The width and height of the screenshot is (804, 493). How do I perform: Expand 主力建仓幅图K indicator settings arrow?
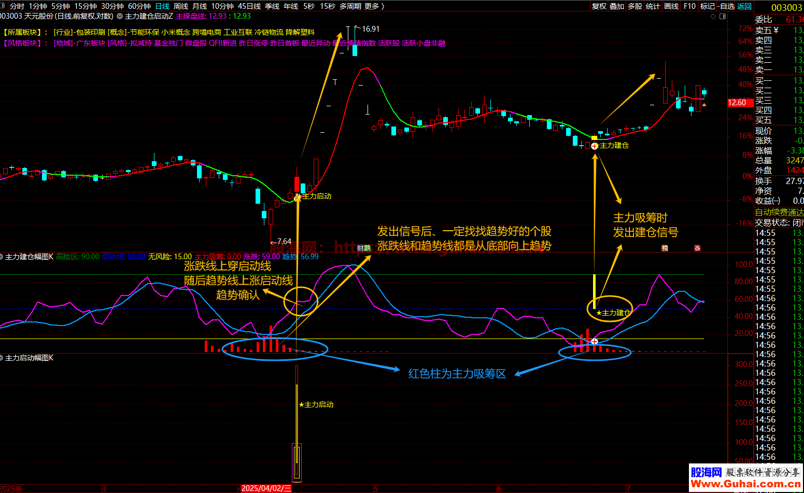point(2,257)
